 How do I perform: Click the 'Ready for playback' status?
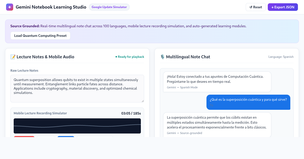(130, 57)
